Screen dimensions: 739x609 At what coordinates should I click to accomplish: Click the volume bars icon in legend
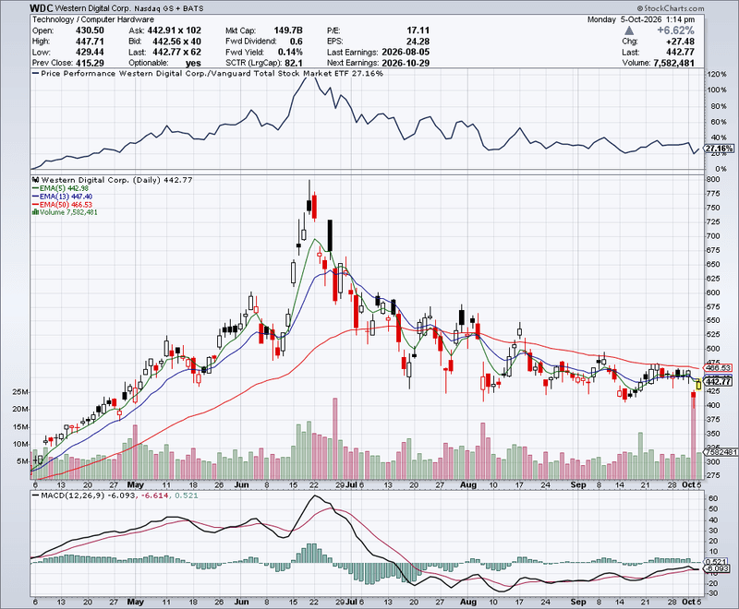click(35, 212)
